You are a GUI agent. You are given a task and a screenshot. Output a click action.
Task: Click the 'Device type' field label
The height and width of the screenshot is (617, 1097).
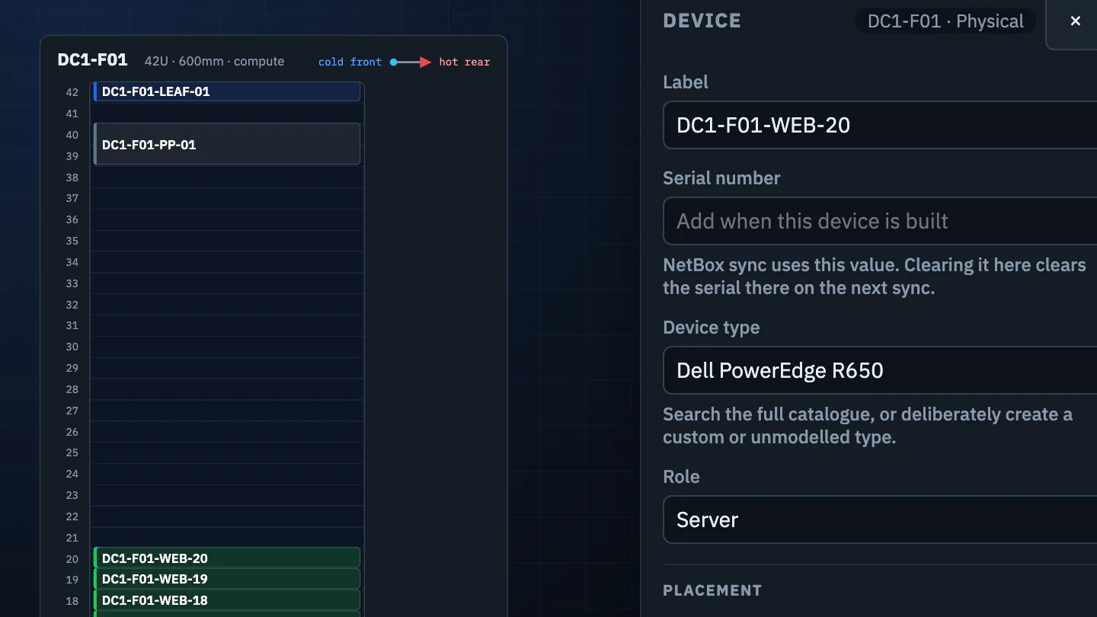(x=712, y=328)
